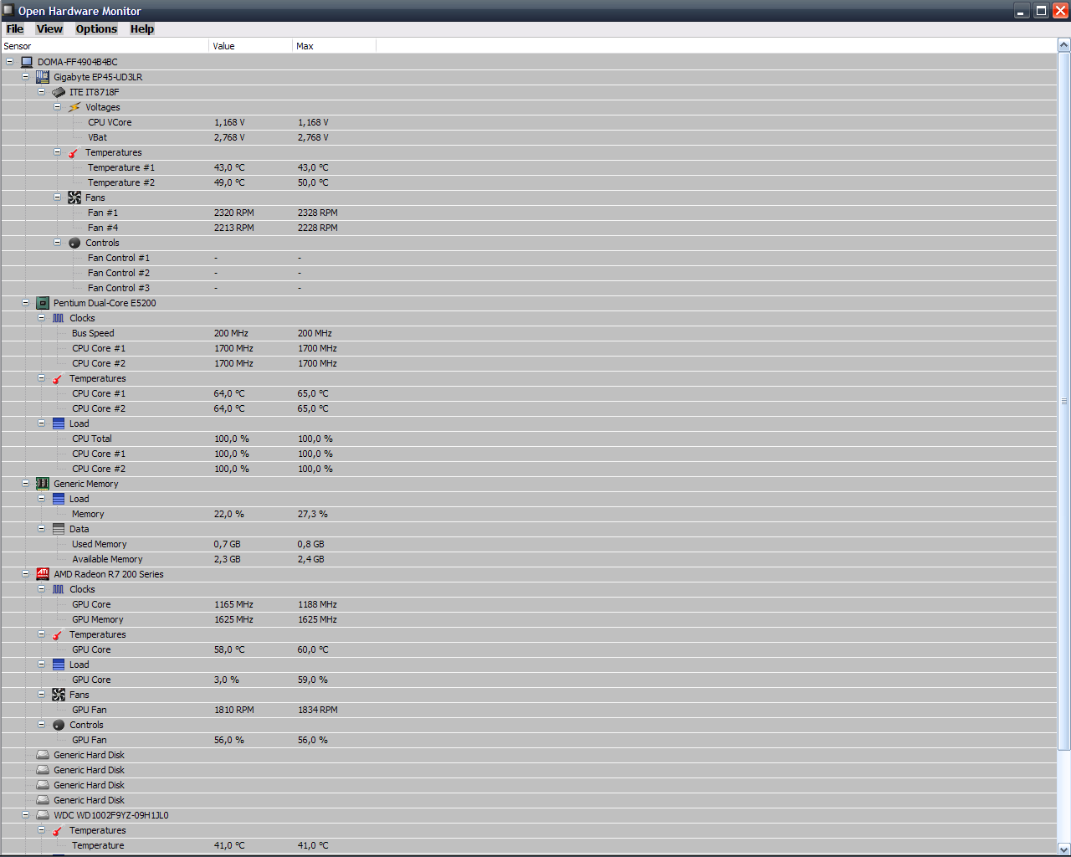The image size is (1071, 857).
Task: Select the Bus Speed row
Action: click(529, 333)
